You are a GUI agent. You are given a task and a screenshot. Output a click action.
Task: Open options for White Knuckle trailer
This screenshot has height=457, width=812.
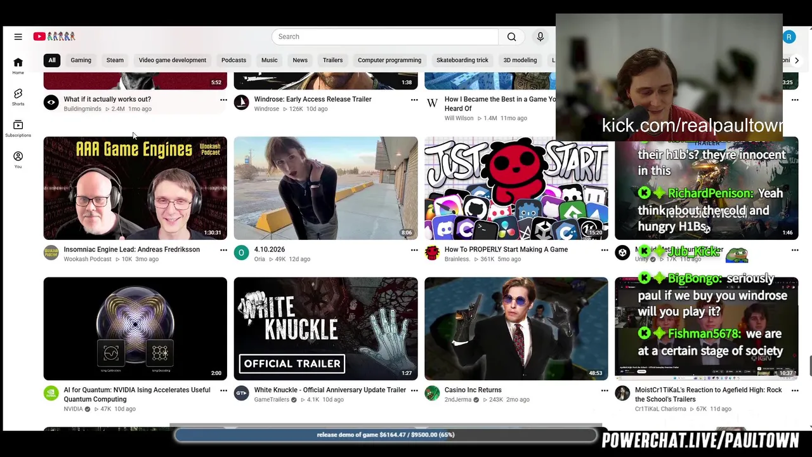(414, 390)
